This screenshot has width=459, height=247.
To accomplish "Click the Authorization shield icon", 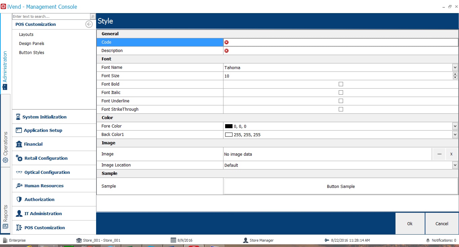I will point(19,199).
